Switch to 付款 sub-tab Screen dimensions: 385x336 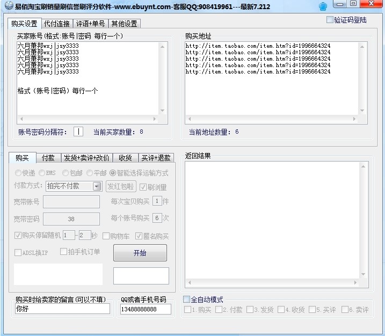pyautogui.click(x=48, y=158)
